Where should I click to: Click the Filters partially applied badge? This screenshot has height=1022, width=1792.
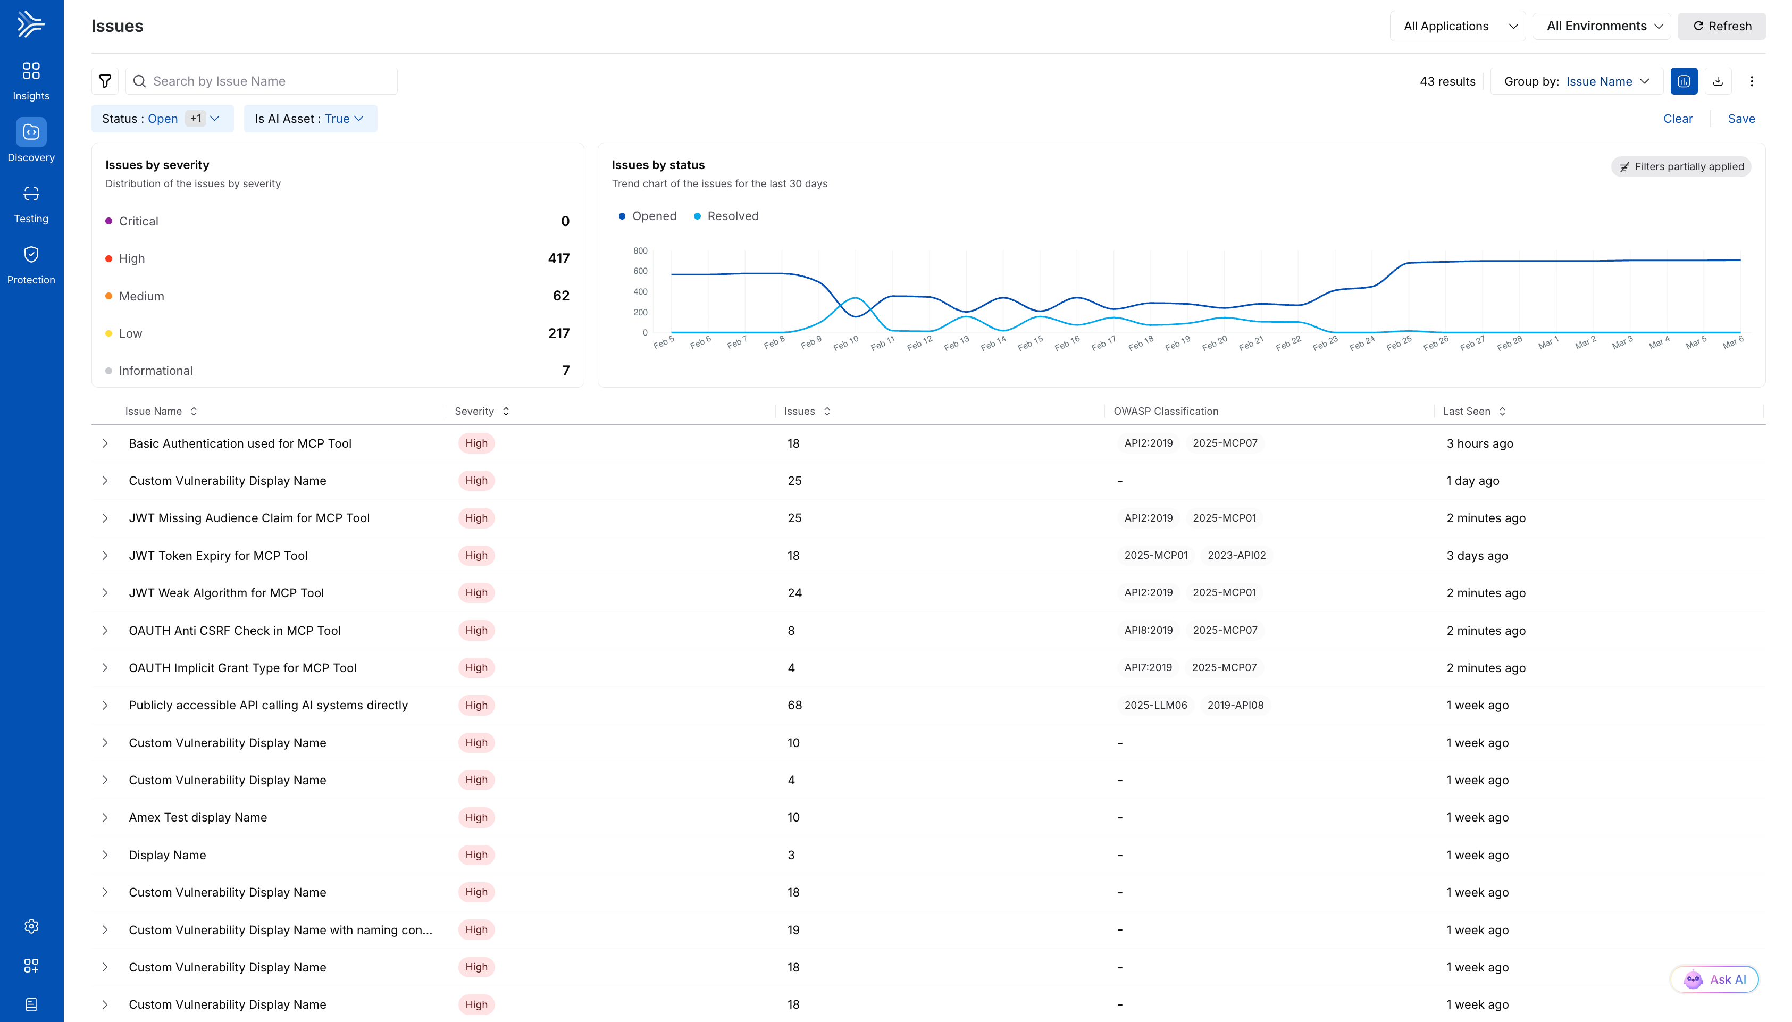tap(1680, 166)
